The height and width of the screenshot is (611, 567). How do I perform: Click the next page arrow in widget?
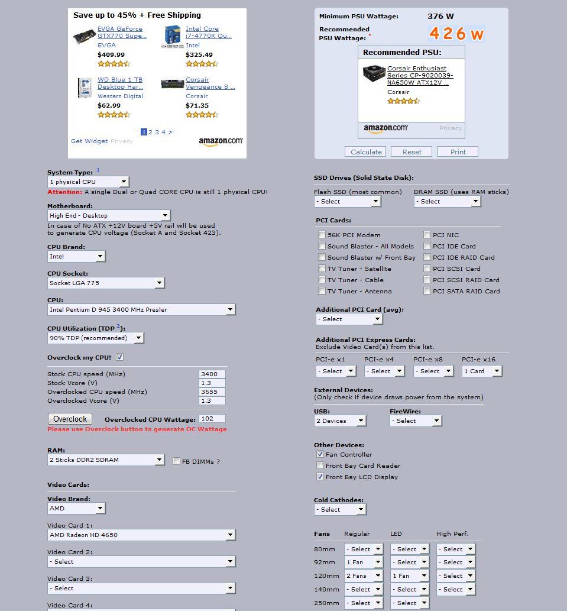tap(170, 132)
